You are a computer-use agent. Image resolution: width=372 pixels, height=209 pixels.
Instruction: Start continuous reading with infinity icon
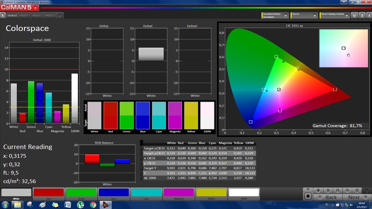[347, 190]
